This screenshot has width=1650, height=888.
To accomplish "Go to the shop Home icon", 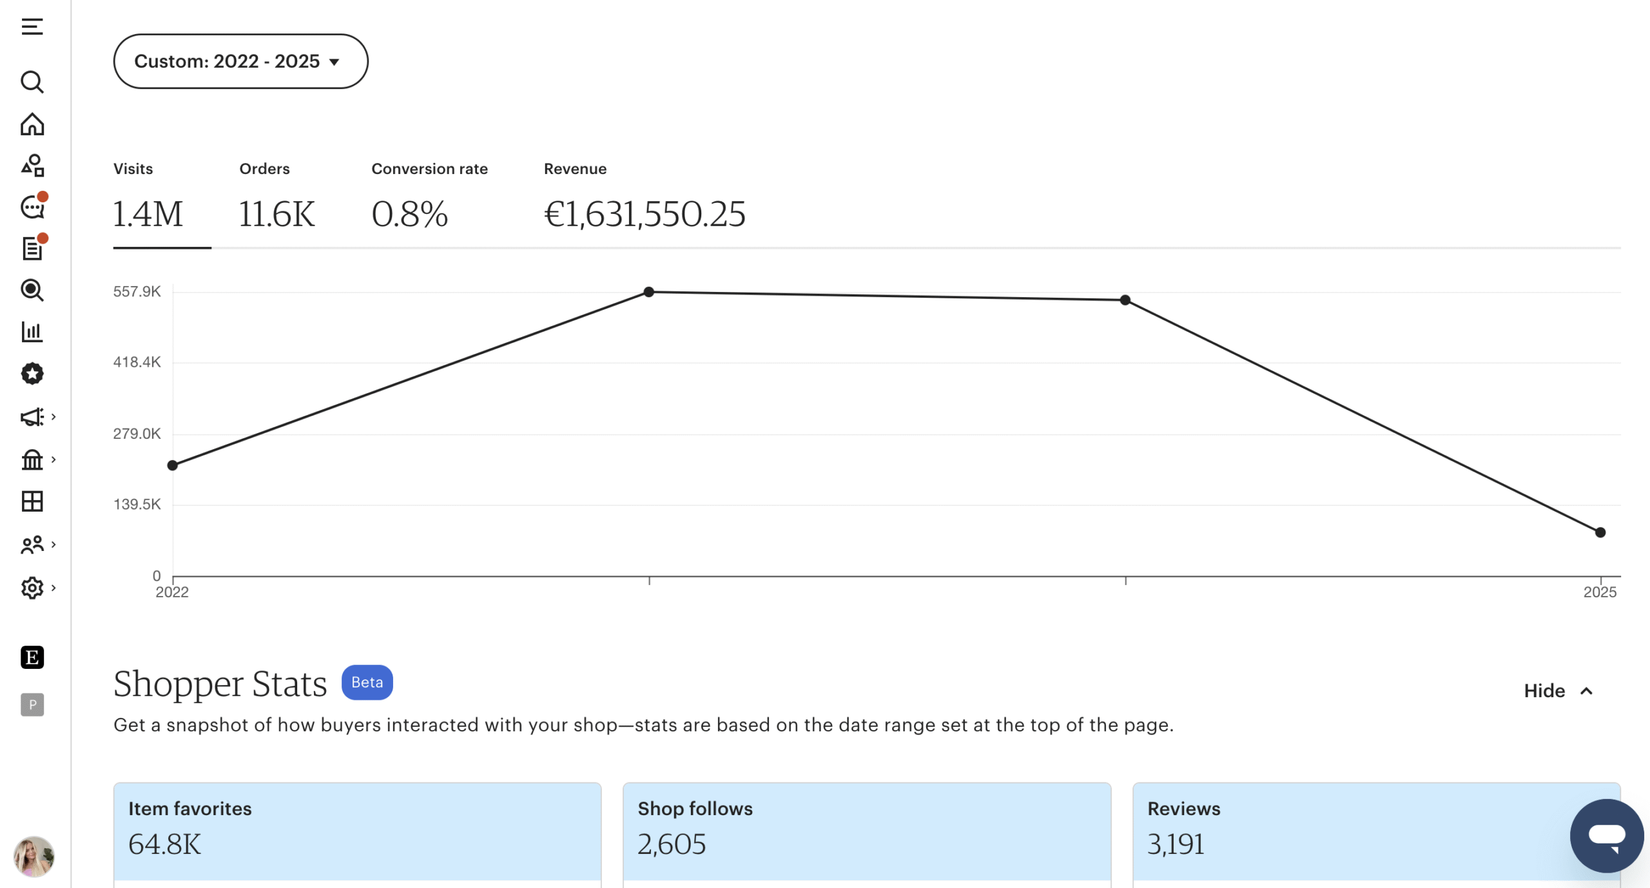I will coord(32,124).
